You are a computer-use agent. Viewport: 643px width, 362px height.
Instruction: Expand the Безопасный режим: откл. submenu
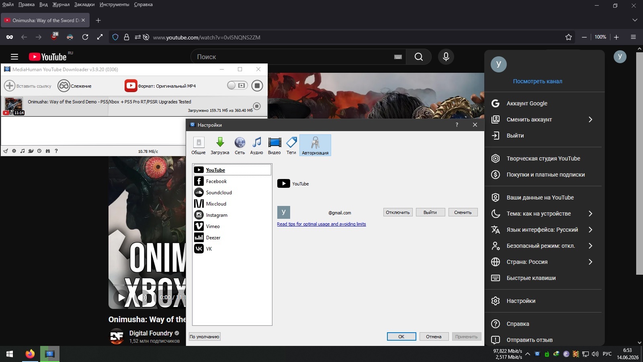543,246
